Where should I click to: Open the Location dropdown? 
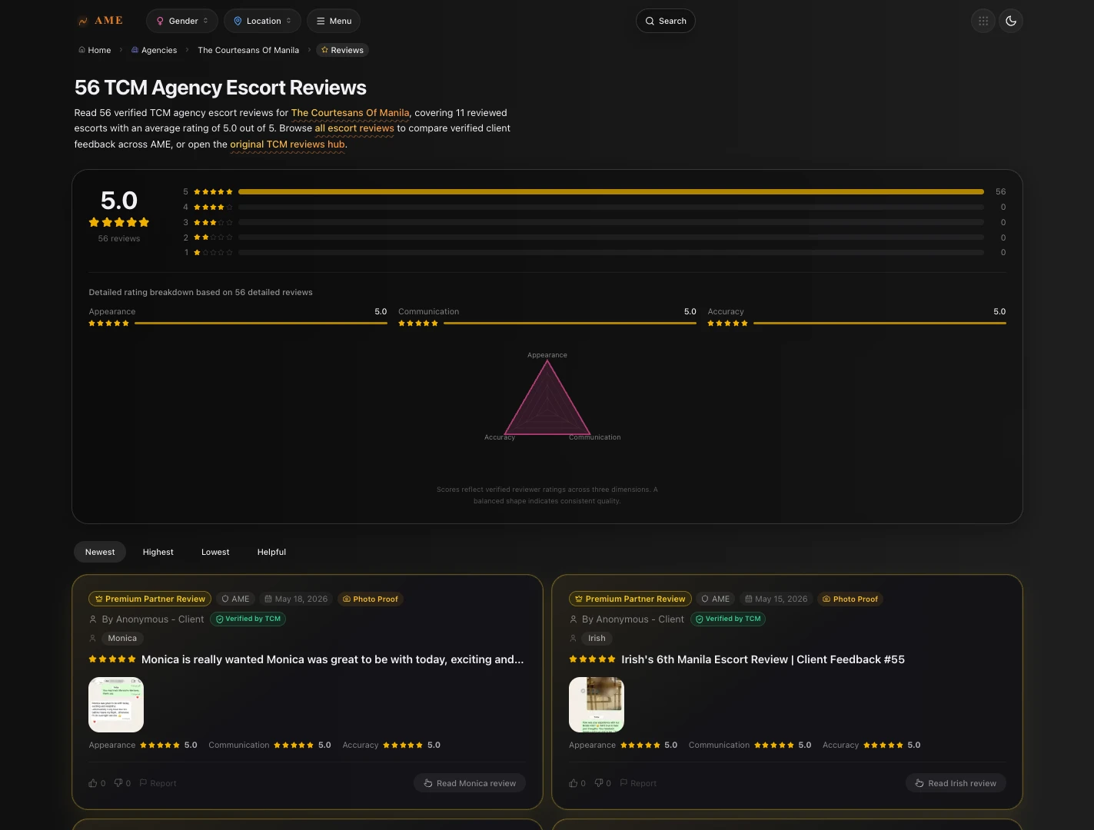pyautogui.click(x=262, y=21)
